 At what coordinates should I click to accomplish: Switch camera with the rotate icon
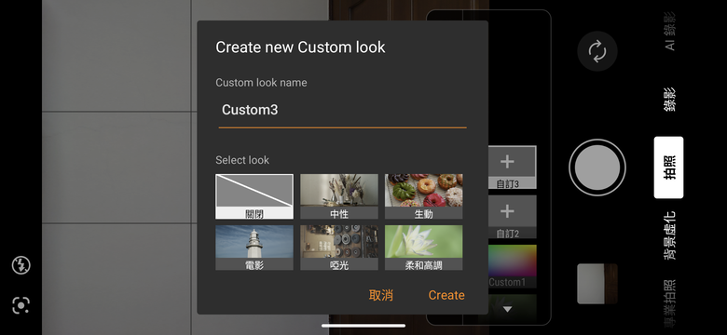(x=597, y=51)
